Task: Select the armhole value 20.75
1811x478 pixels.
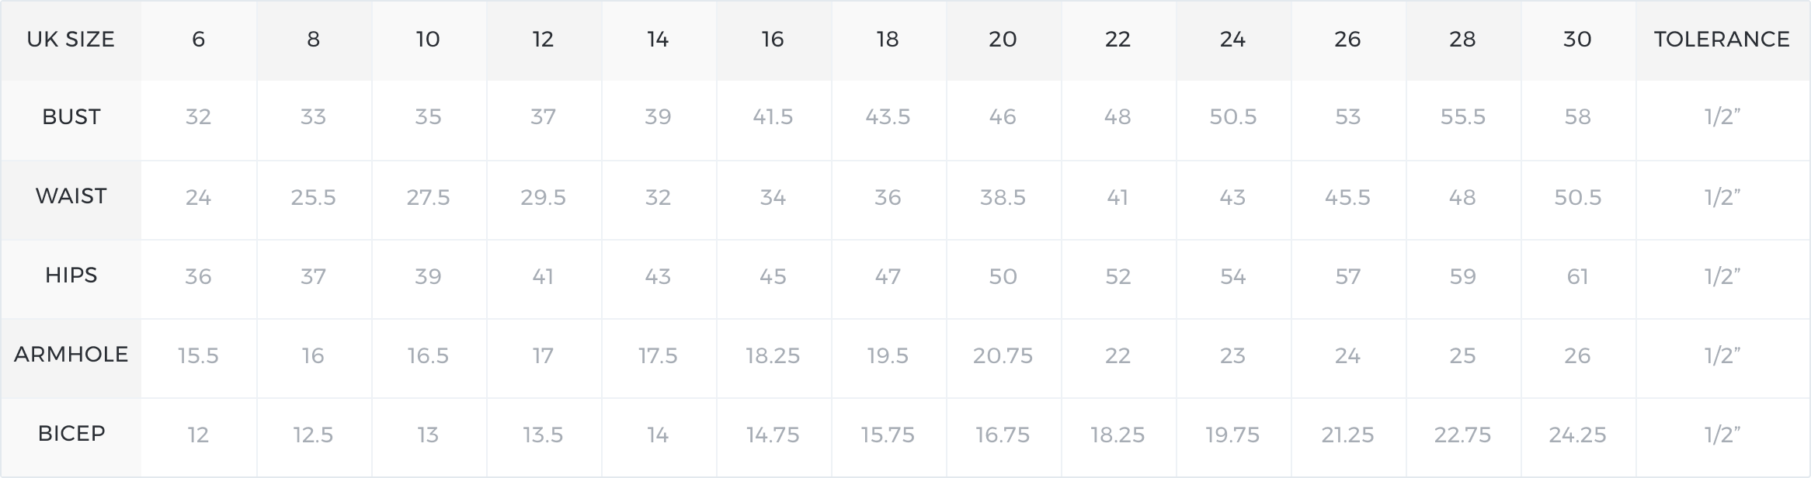Action: point(1003,356)
